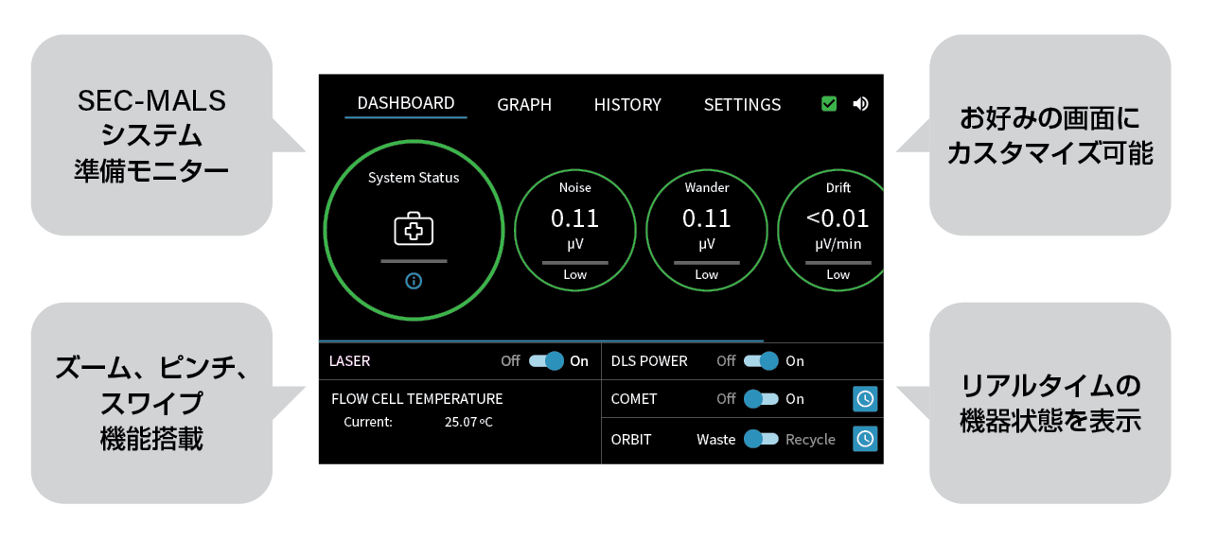Click the blue horizontal gauge scroll indicator
1217x541 pixels.
540,340
